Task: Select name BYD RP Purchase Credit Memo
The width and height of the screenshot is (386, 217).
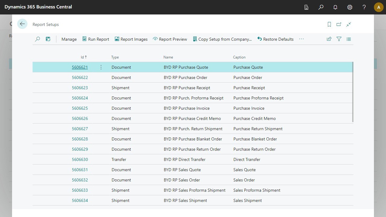Action: (x=192, y=118)
